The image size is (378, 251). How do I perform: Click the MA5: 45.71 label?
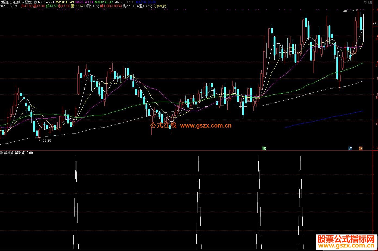46,2
